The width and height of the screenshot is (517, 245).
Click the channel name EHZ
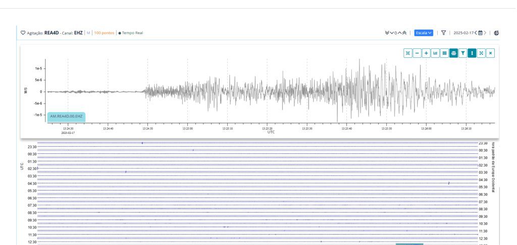78,33
